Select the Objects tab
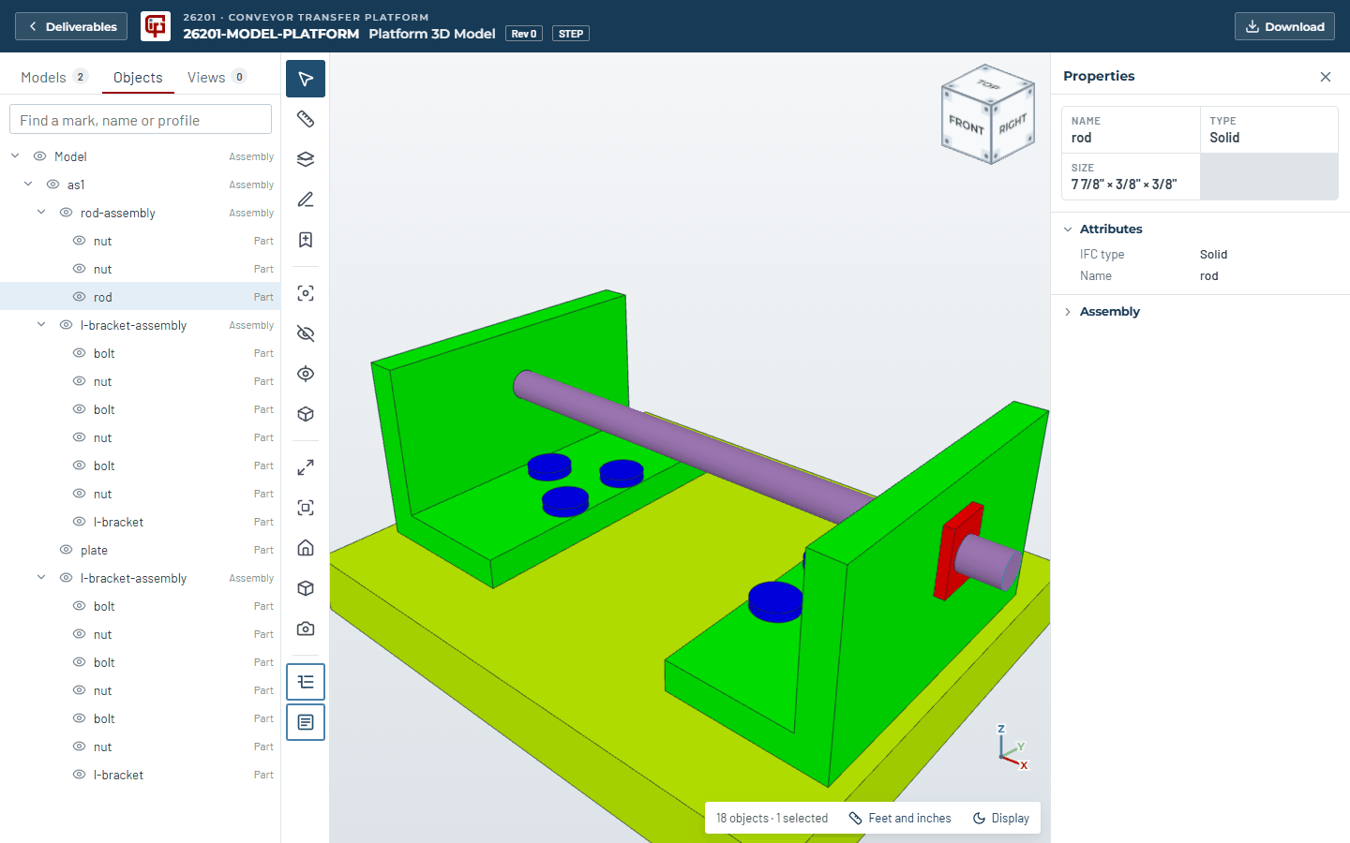1350x843 pixels. pyautogui.click(x=138, y=77)
